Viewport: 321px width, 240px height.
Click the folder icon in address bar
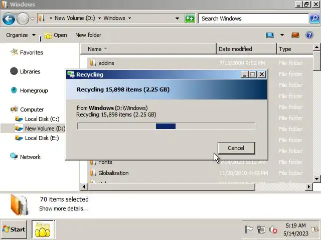41,18
